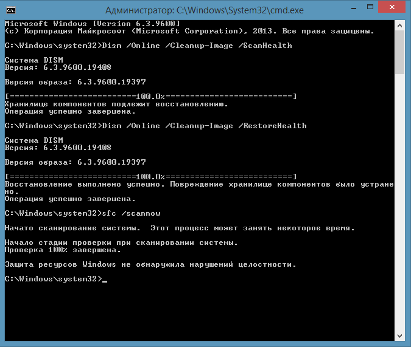Click the window title 'Администратор: C:\Windows\System32\cmd.exe'
411x347 pixels.
click(205, 10)
